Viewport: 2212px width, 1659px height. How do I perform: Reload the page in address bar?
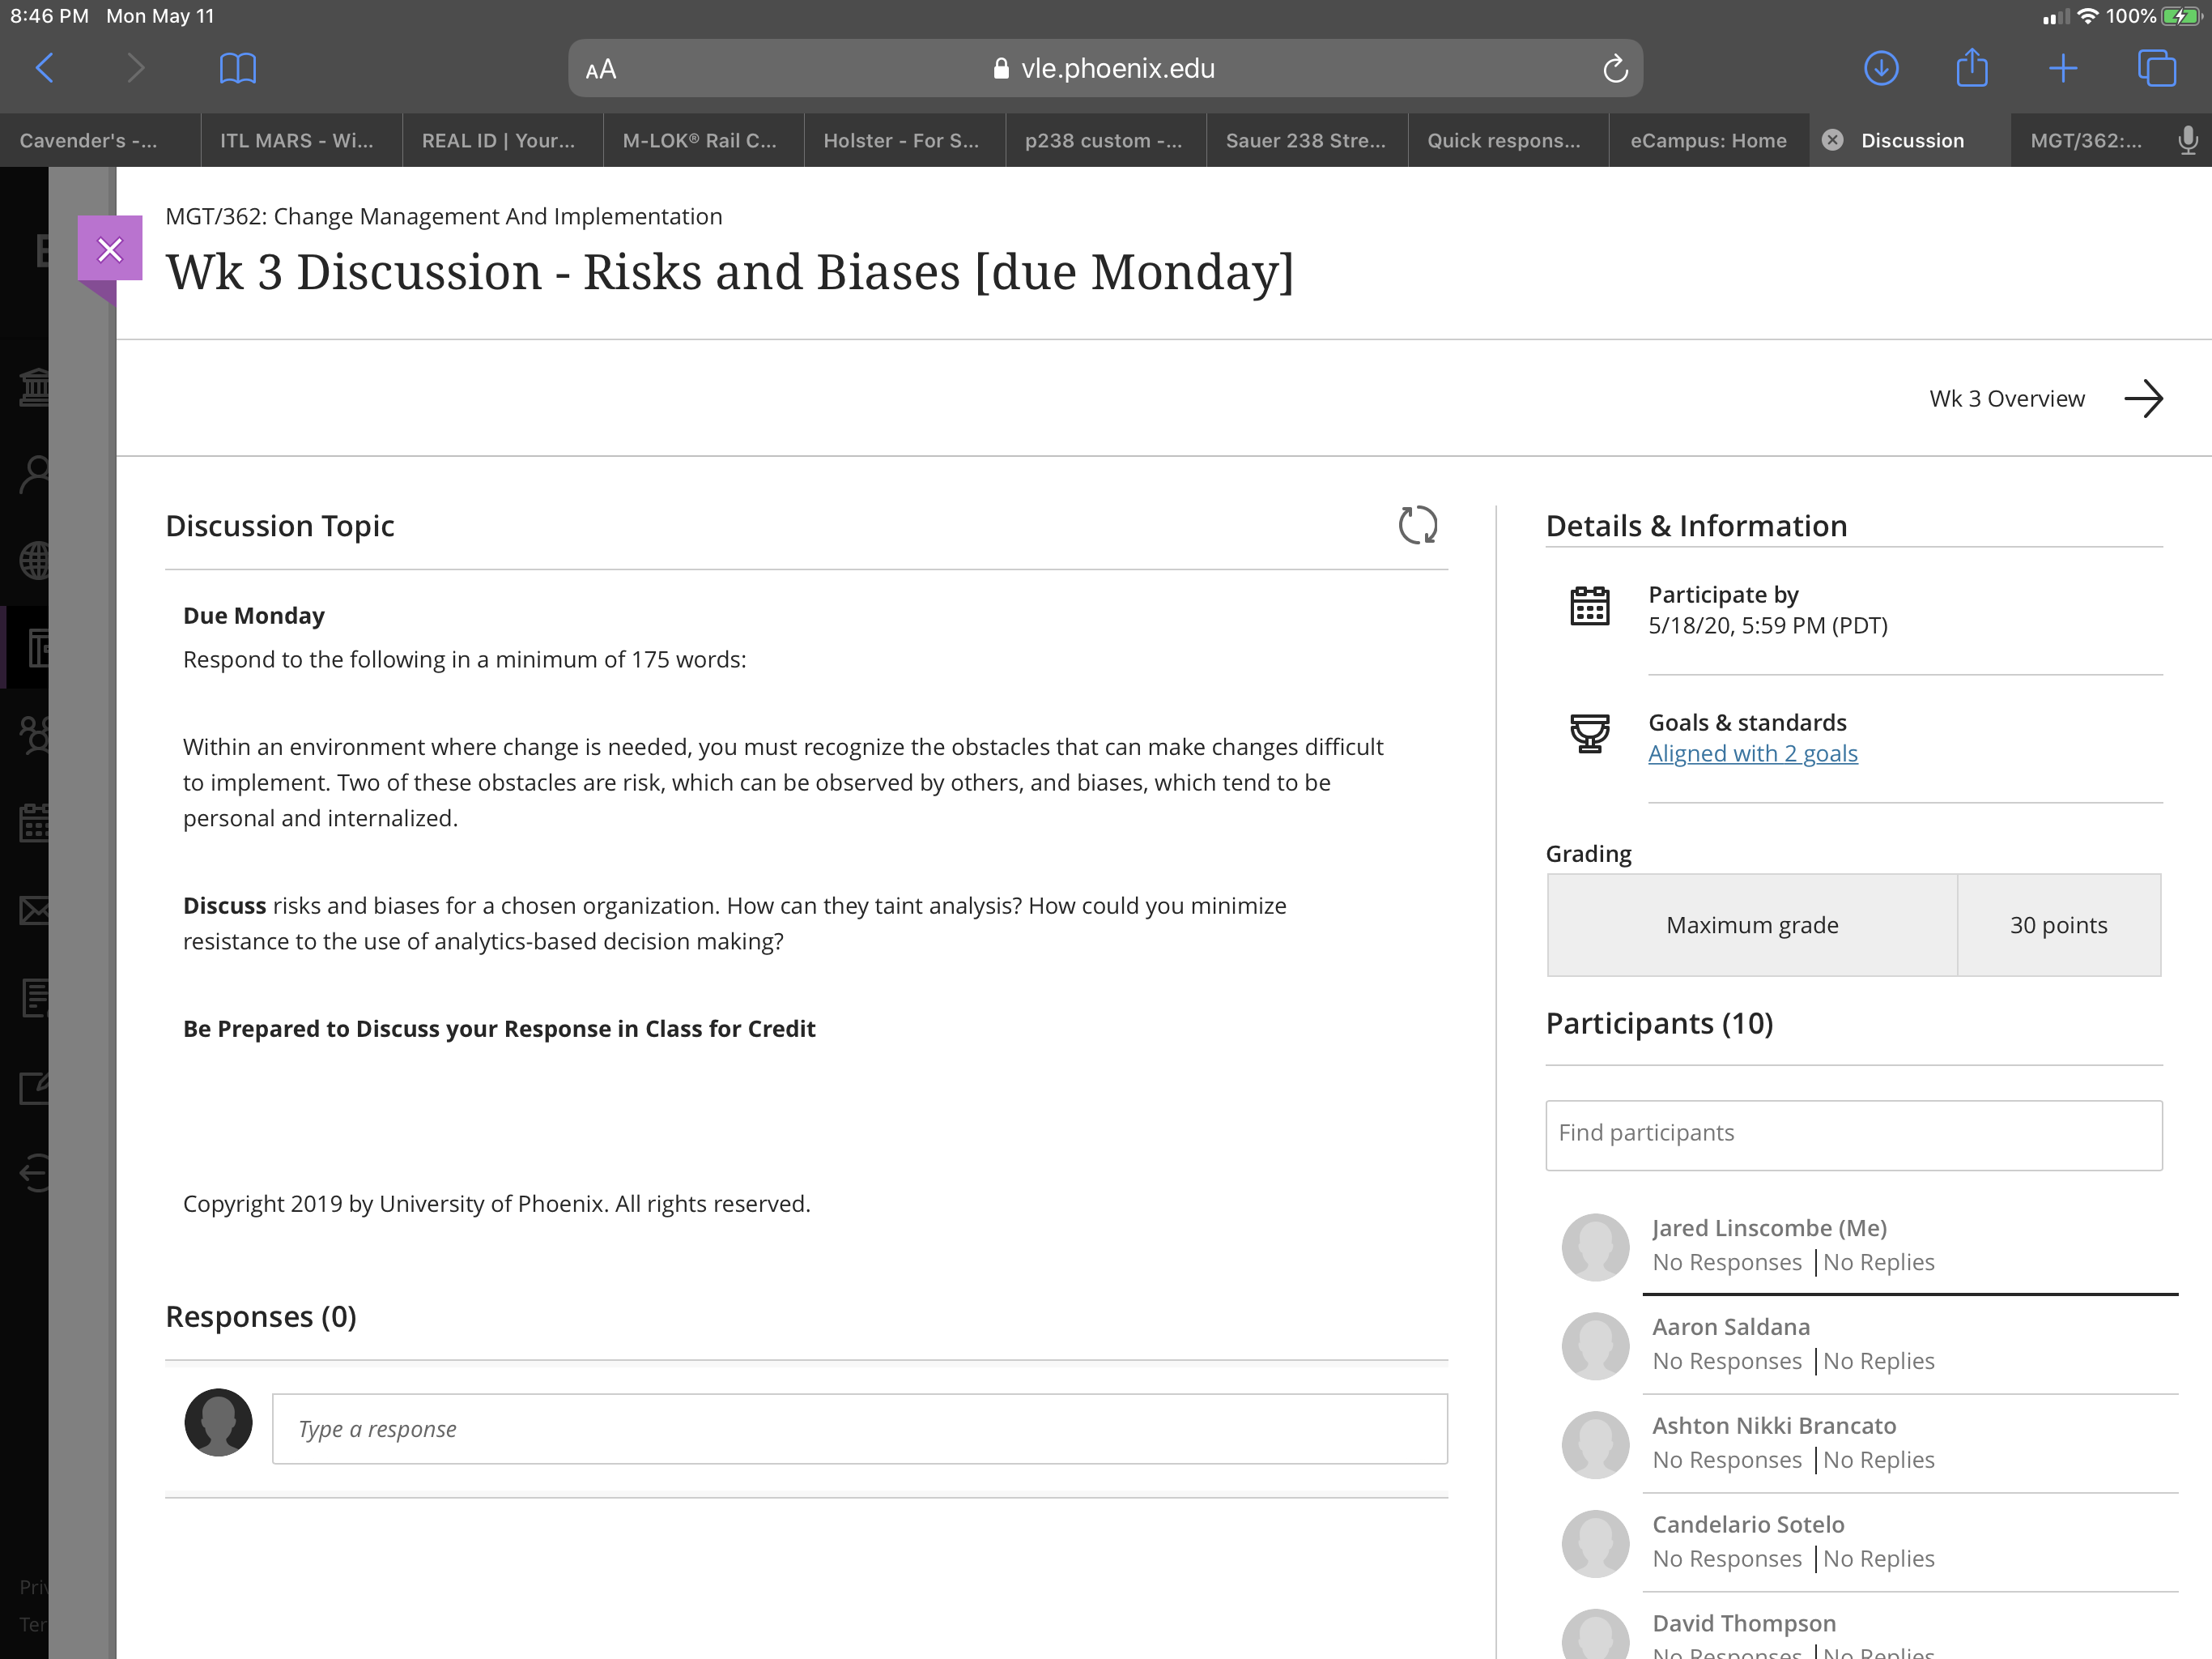click(x=1615, y=69)
